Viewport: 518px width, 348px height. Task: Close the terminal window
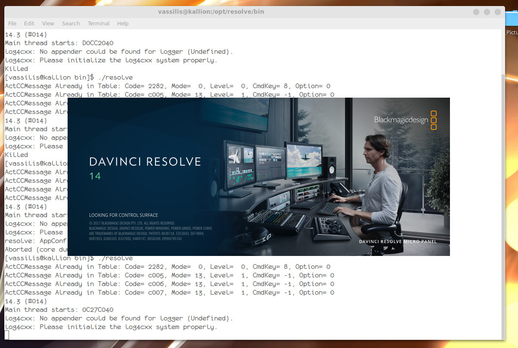click(498, 12)
